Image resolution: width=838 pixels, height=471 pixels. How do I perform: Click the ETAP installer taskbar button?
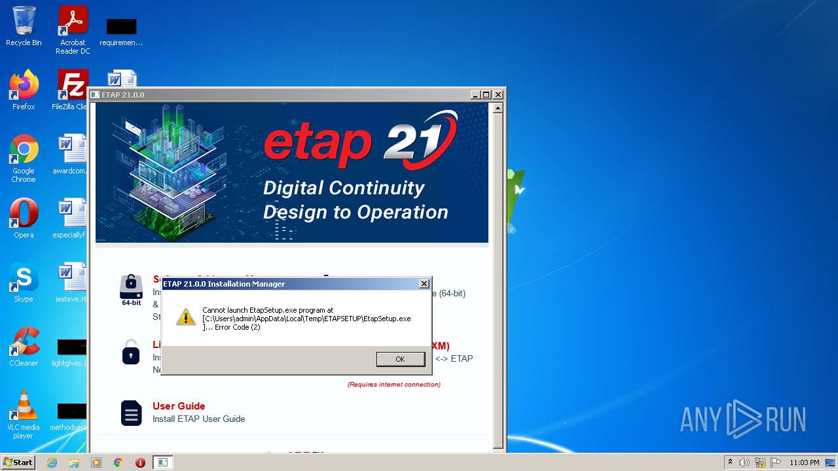point(162,462)
